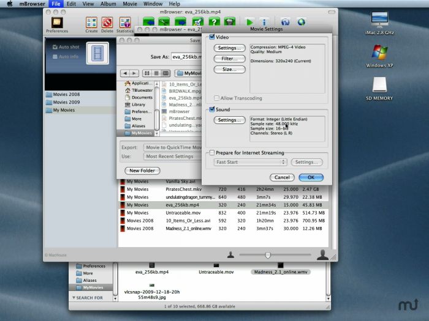Click the small person icon by slider

pos(230,255)
